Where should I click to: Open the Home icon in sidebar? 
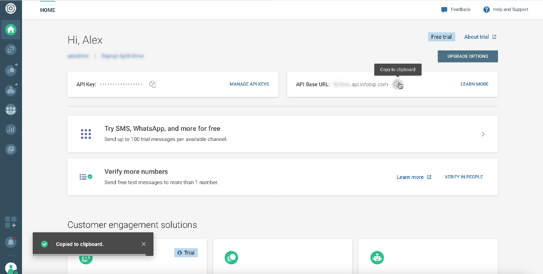pyautogui.click(x=11, y=30)
